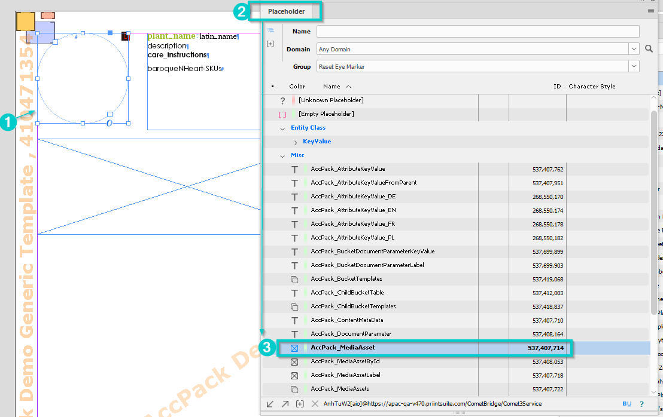
Task: Open help question mark in panel footer
Action: tap(641, 404)
